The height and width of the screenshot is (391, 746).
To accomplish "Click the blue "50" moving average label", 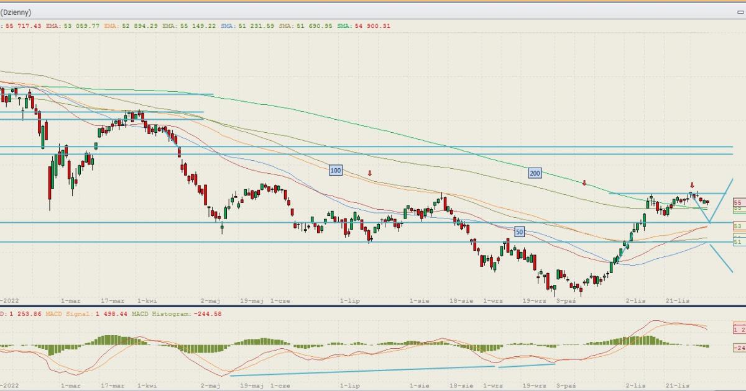I will pyautogui.click(x=519, y=231).
